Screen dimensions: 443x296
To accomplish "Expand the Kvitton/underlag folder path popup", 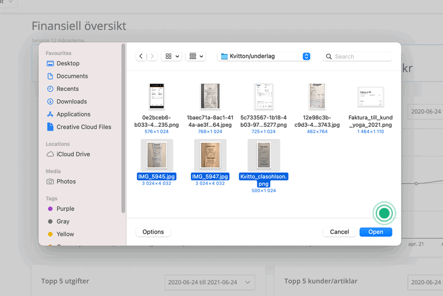I will pos(306,56).
